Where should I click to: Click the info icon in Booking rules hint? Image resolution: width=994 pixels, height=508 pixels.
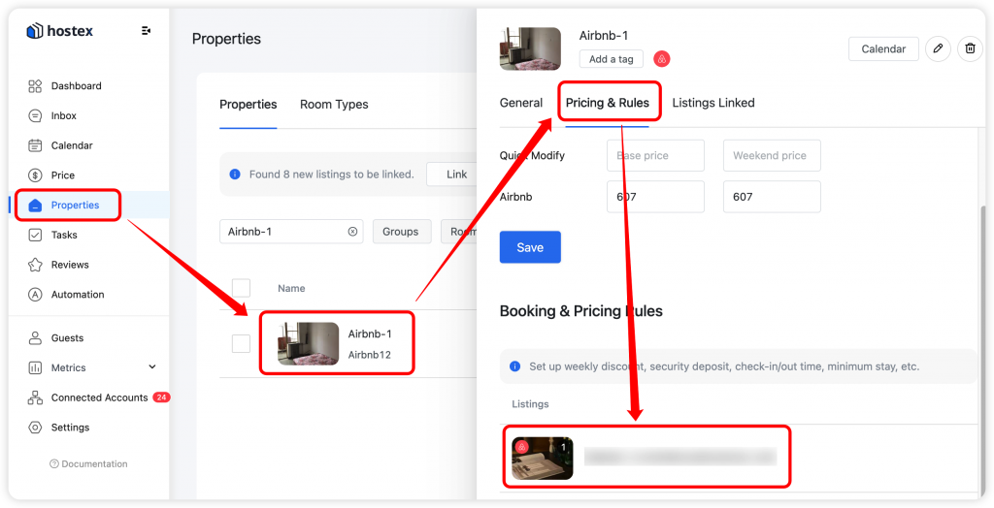pyautogui.click(x=514, y=366)
